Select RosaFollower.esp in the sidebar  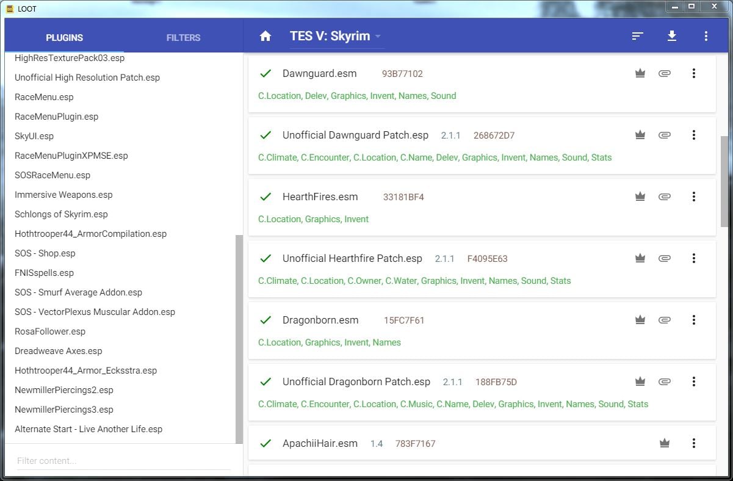(x=50, y=331)
